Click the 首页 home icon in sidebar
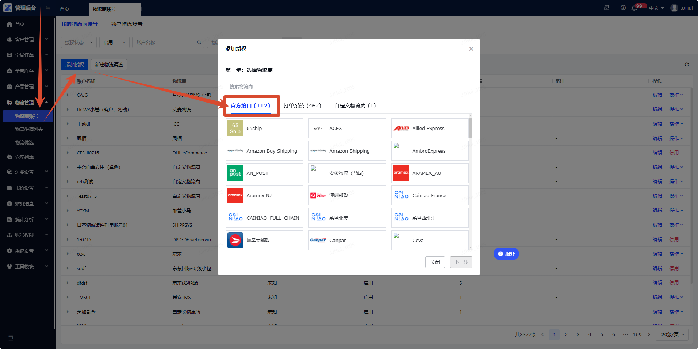This screenshot has width=698, height=349. [9, 24]
